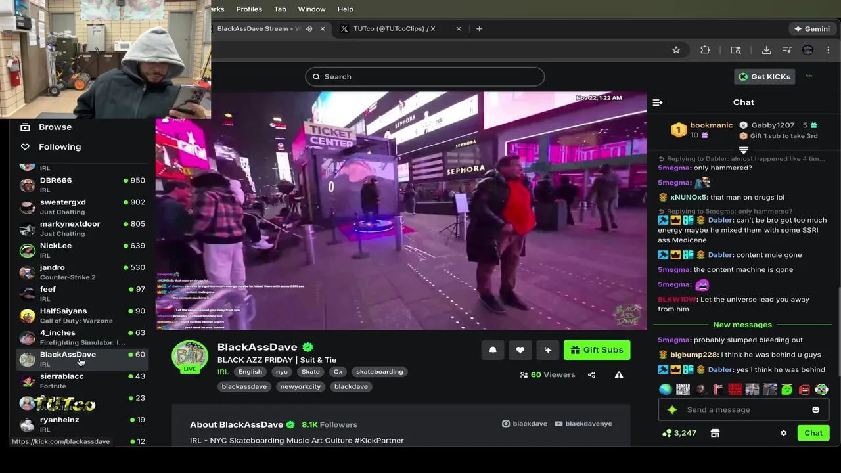This screenshot has width=841, height=473.
Task: Click the sparkle subscribe icon
Action: (548, 350)
